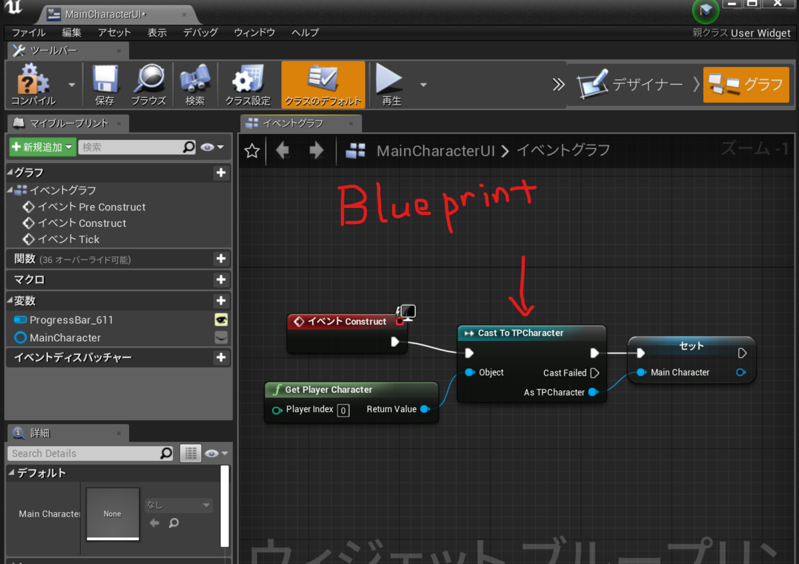Click MainCharacterUI in graph breadcrumb
The width and height of the screenshot is (799, 564).
[435, 150]
